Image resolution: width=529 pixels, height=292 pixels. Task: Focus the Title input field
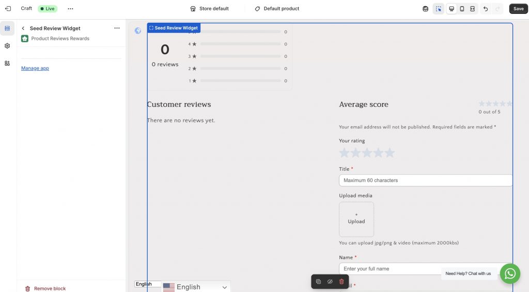[426, 180]
